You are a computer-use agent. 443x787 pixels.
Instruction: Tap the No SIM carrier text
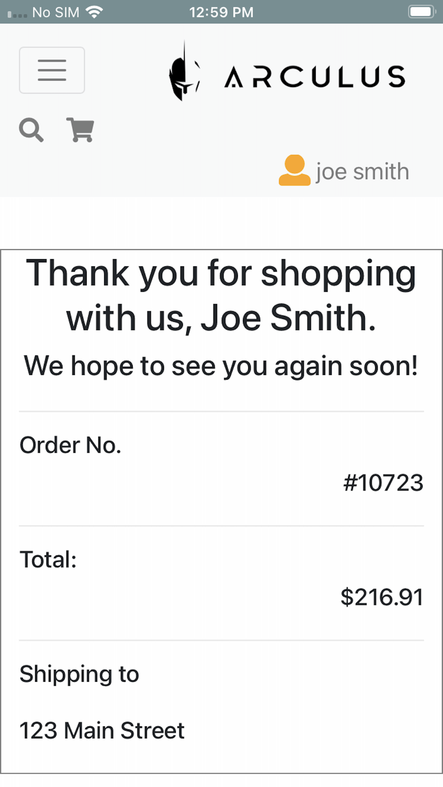56,12
